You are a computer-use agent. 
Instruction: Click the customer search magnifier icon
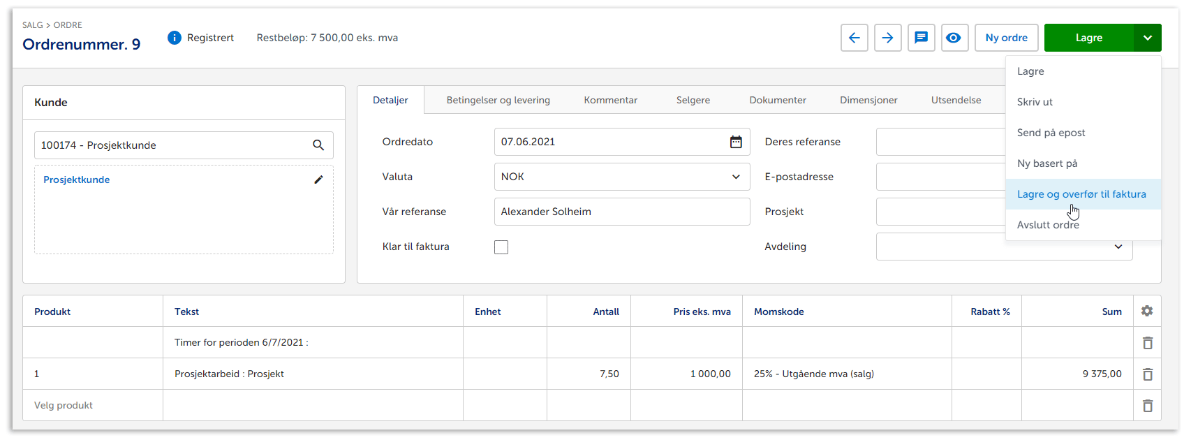point(318,145)
